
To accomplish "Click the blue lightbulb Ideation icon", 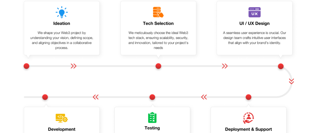I will pos(62,12).
